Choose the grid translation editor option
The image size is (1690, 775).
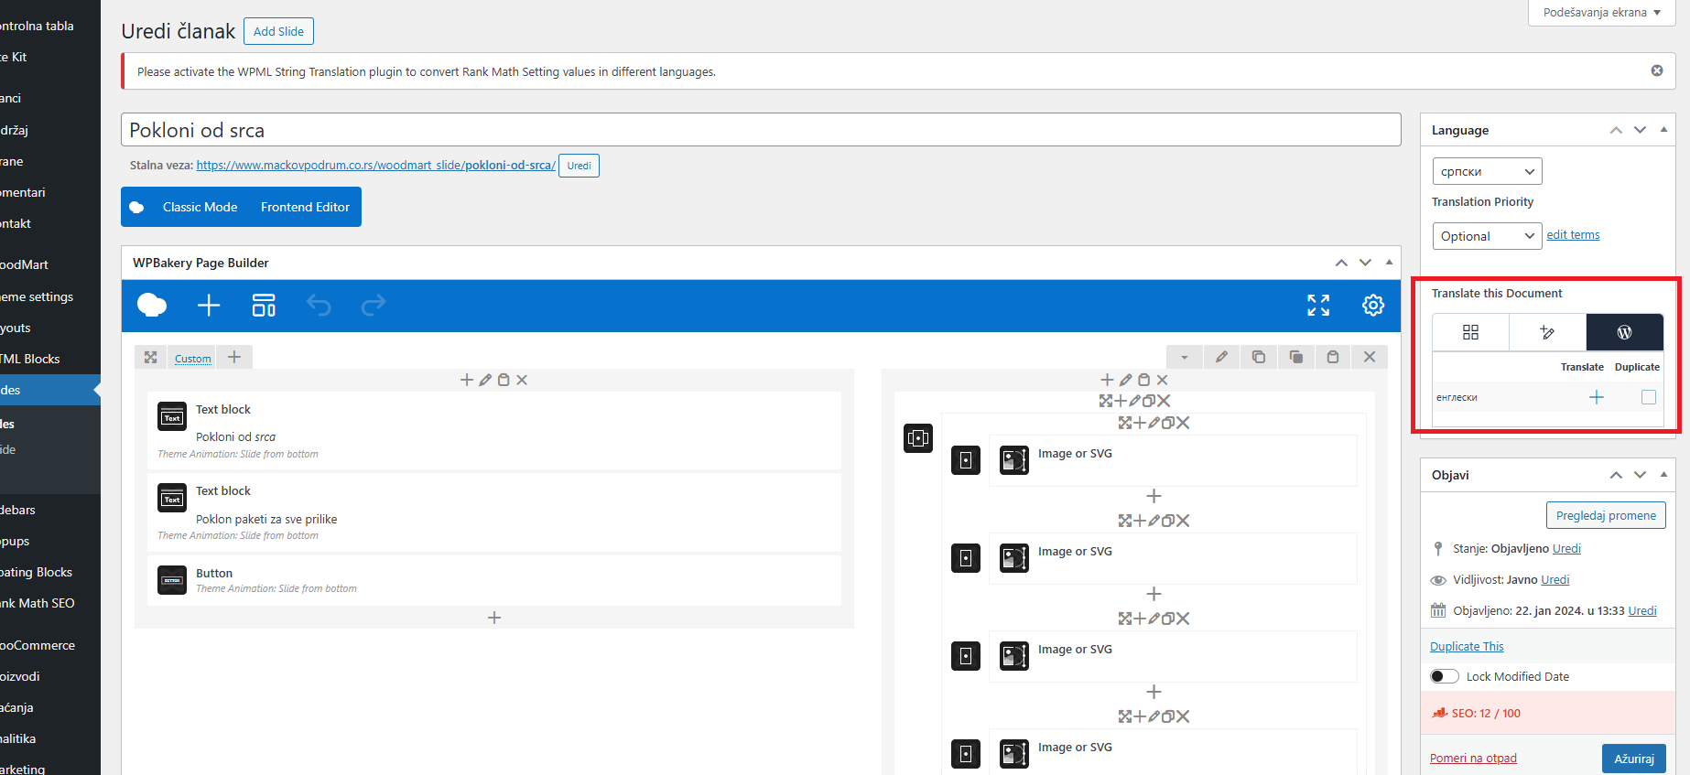[1471, 332]
